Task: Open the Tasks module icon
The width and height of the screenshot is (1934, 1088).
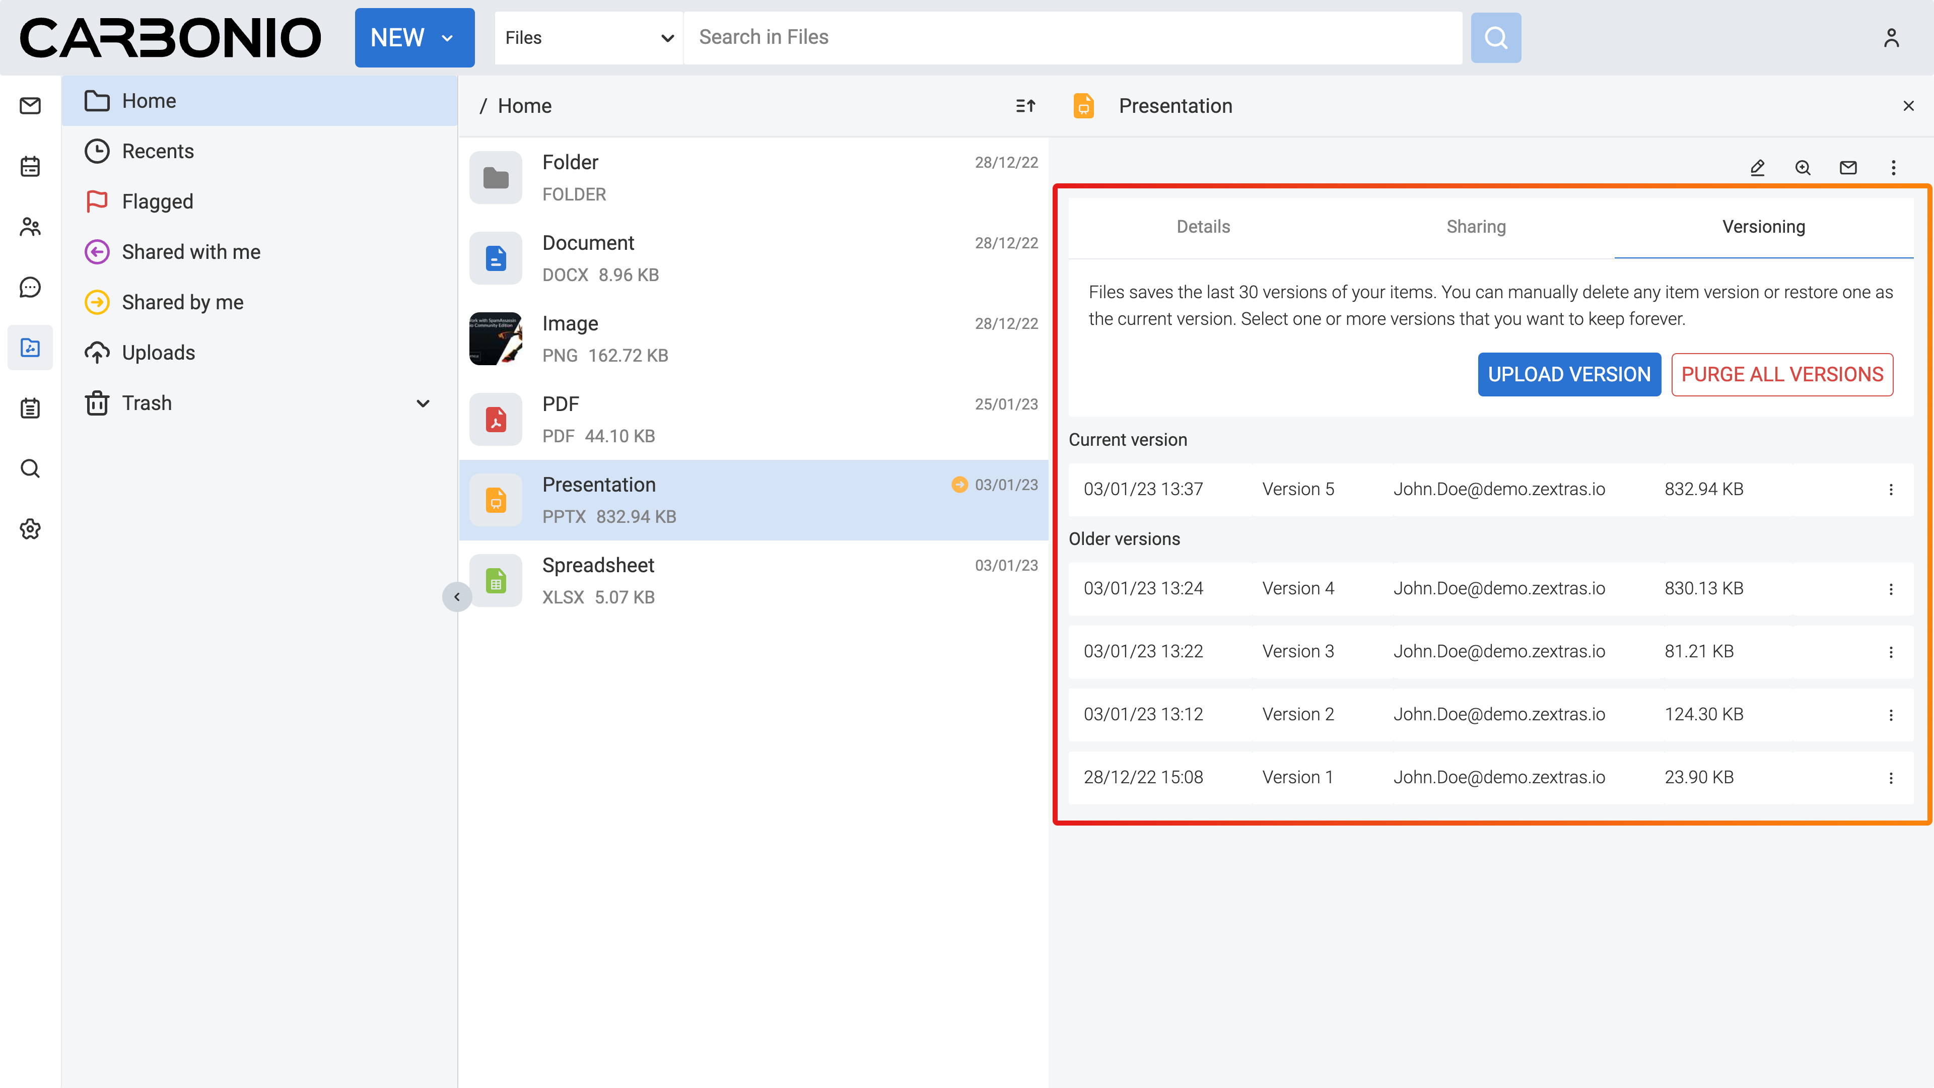Action: 30,407
